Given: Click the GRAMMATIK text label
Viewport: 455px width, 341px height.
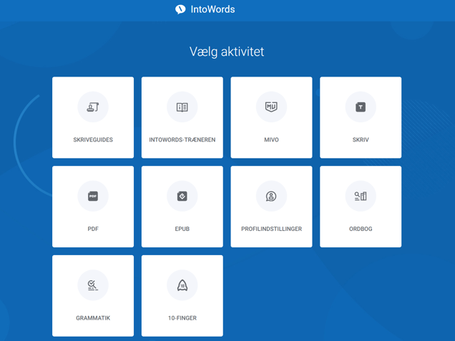Looking at the screenshot, I should click(x=93, y=318).
